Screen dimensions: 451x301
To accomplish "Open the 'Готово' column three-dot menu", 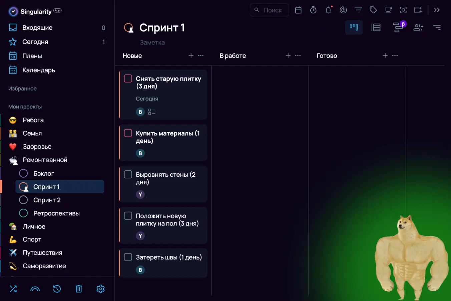I will pos(395,55).
